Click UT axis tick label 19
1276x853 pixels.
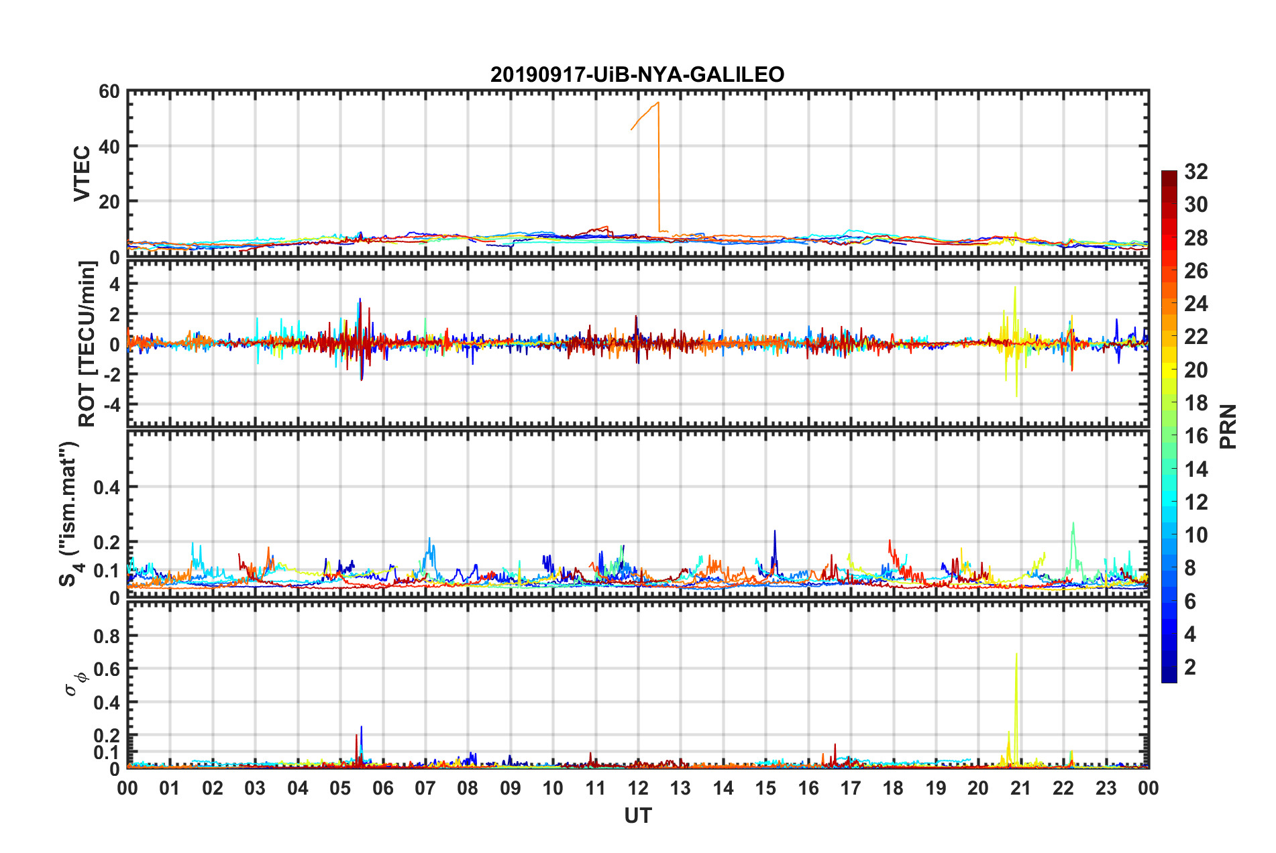click(x=936, y=788)
